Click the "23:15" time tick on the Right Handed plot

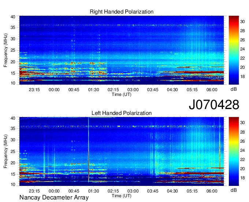[34, 90]
